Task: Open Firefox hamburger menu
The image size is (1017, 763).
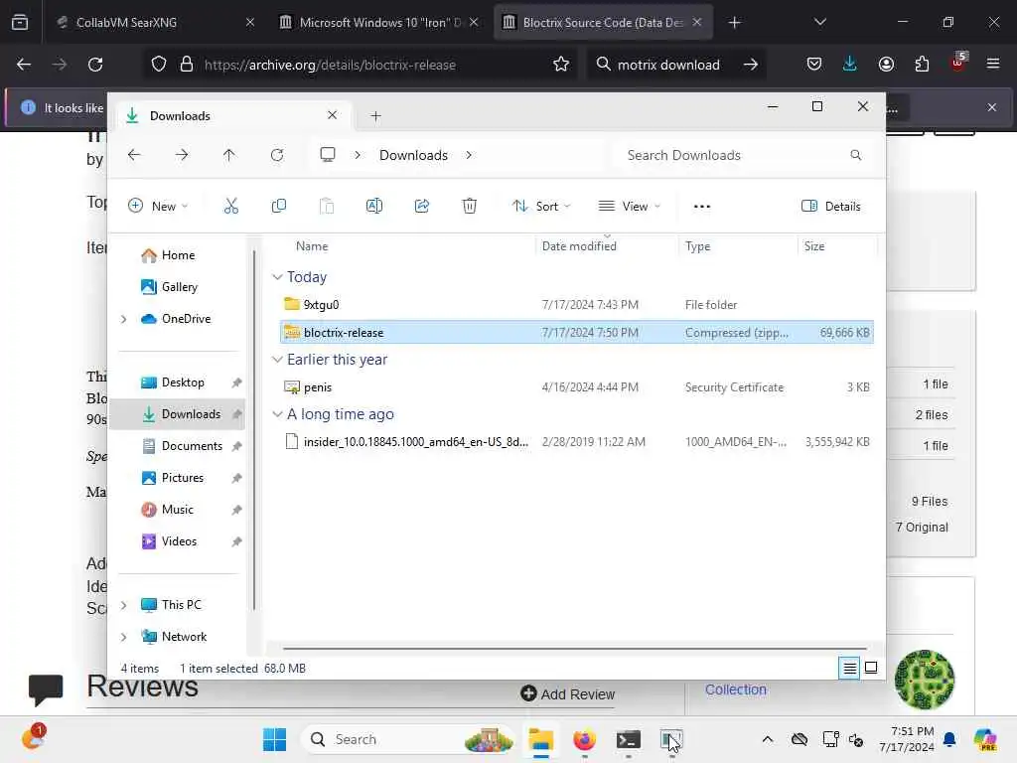Action: tap(992, 65)
